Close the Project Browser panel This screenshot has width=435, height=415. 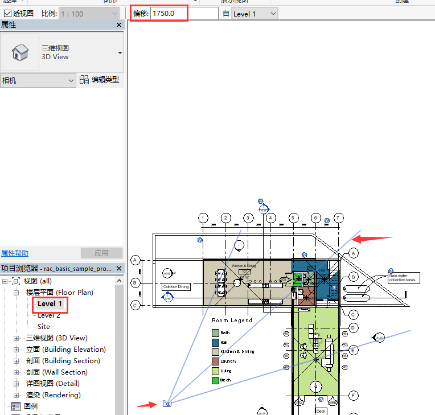(x=119, y=268)
